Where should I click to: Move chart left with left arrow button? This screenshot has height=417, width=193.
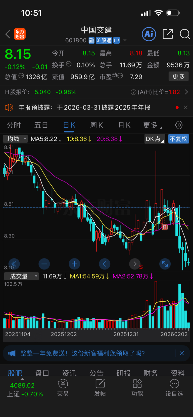105,264
